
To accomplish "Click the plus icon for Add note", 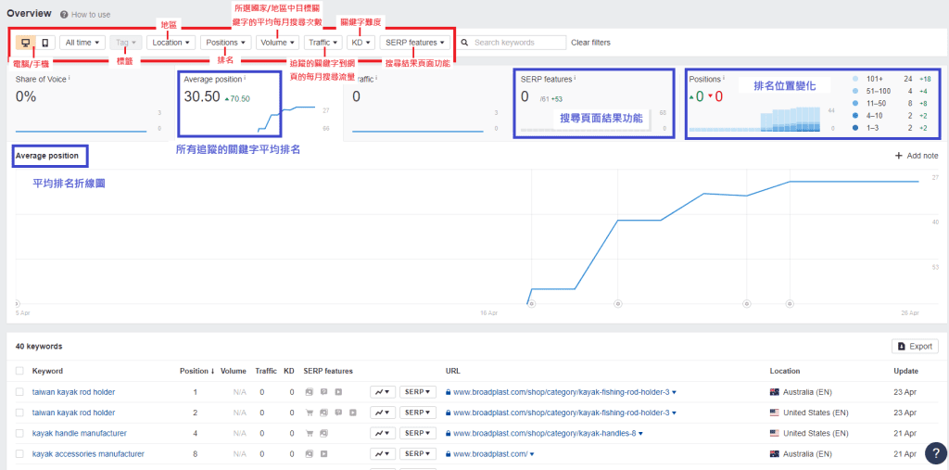I will pos(898,156).
